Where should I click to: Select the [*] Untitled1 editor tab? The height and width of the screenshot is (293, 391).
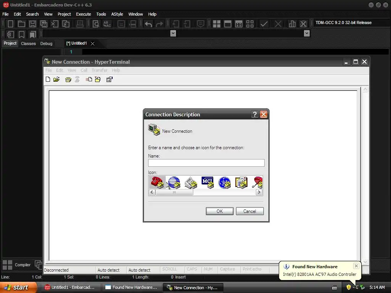(76, 43)
